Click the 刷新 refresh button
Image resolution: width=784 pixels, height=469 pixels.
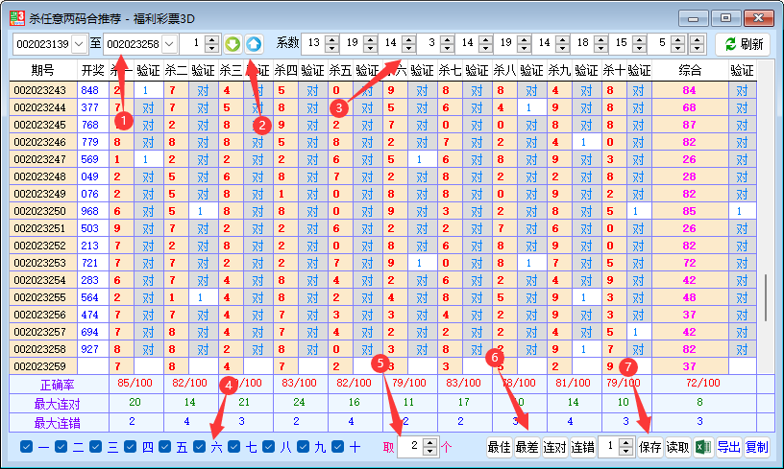pyautogui.click(x=743, y=44)
